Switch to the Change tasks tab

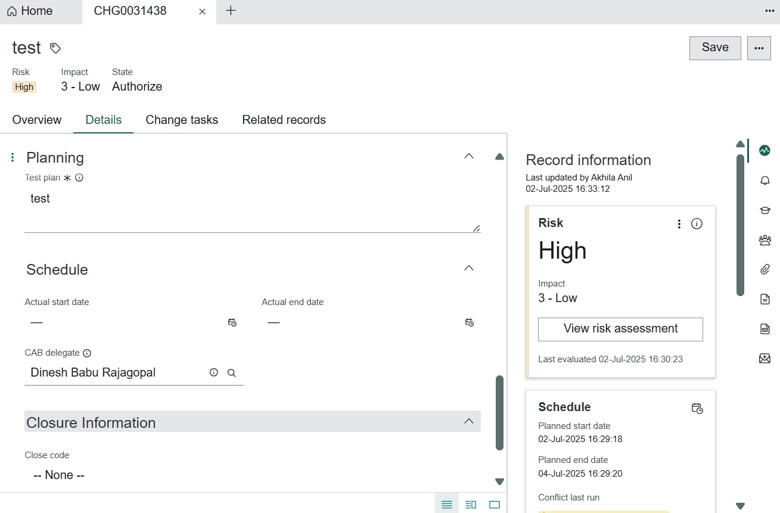182,120
